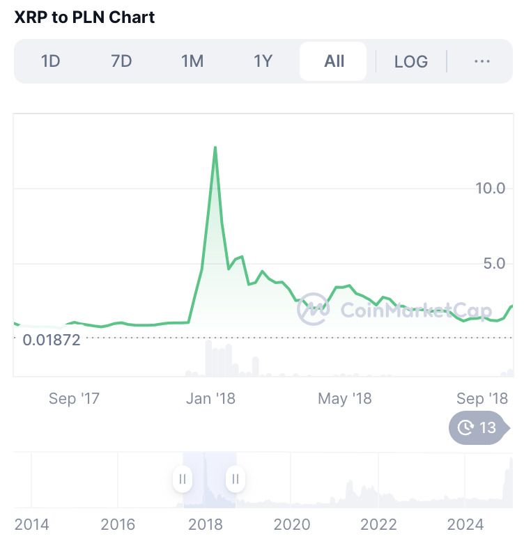Click the 0.01872 minimum price label
Viewport: 524px width, 550px height.
click(x=52, y=340)
